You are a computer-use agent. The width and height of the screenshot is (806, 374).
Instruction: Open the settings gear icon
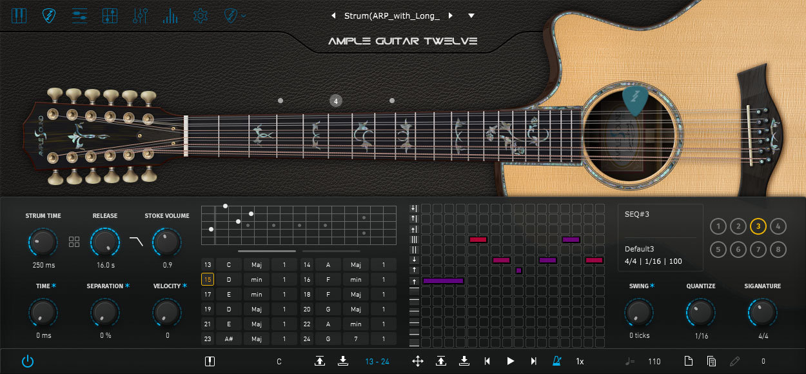pyautogui.click(x=201, y=15)
